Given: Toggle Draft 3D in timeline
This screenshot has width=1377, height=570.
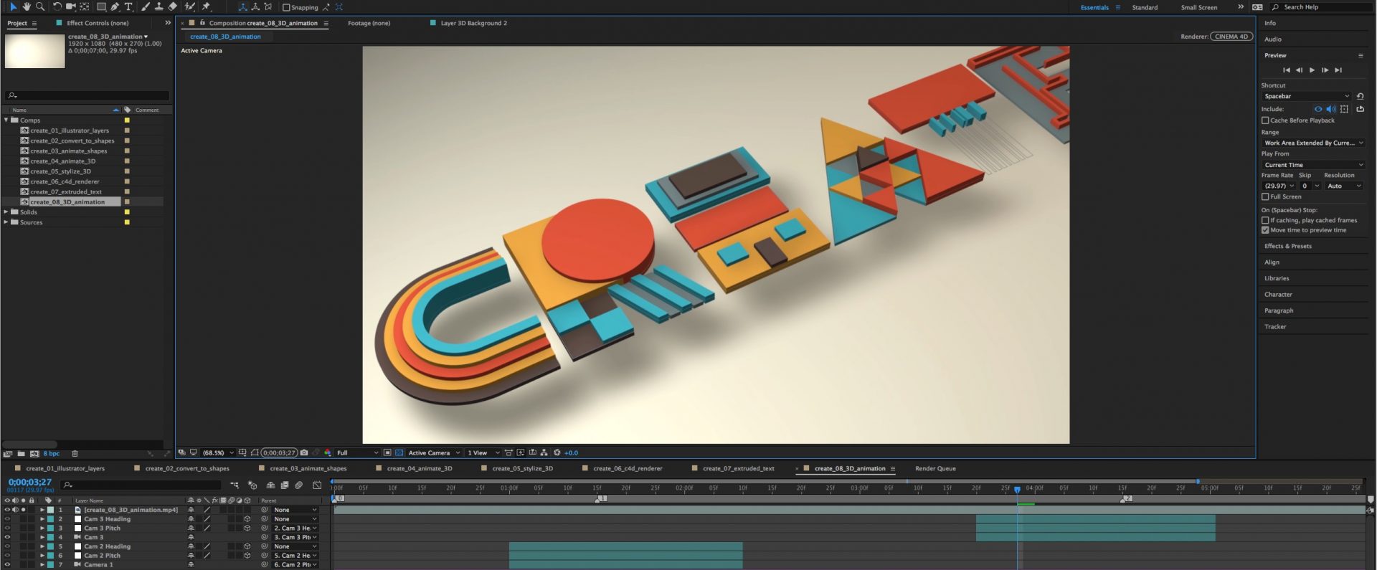Looking at the screenshot, I should point(252,485).
